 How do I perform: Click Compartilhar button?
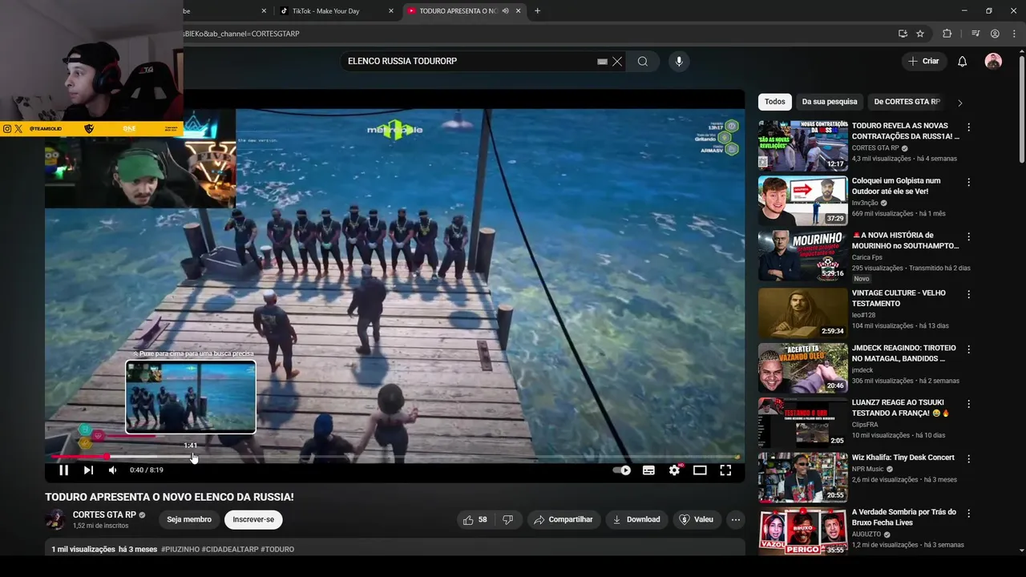coord(563,519)
